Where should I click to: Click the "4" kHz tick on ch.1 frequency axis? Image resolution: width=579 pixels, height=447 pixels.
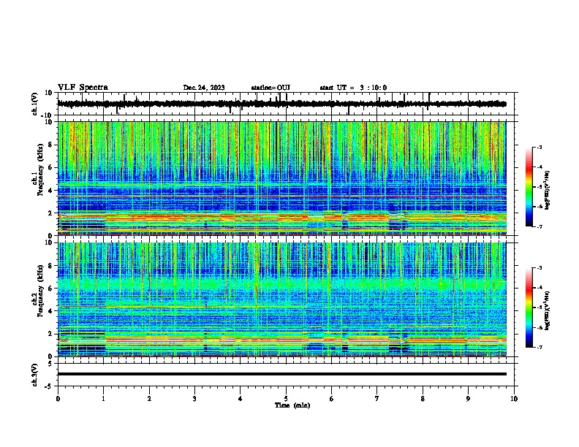click(x=51, y=191)
